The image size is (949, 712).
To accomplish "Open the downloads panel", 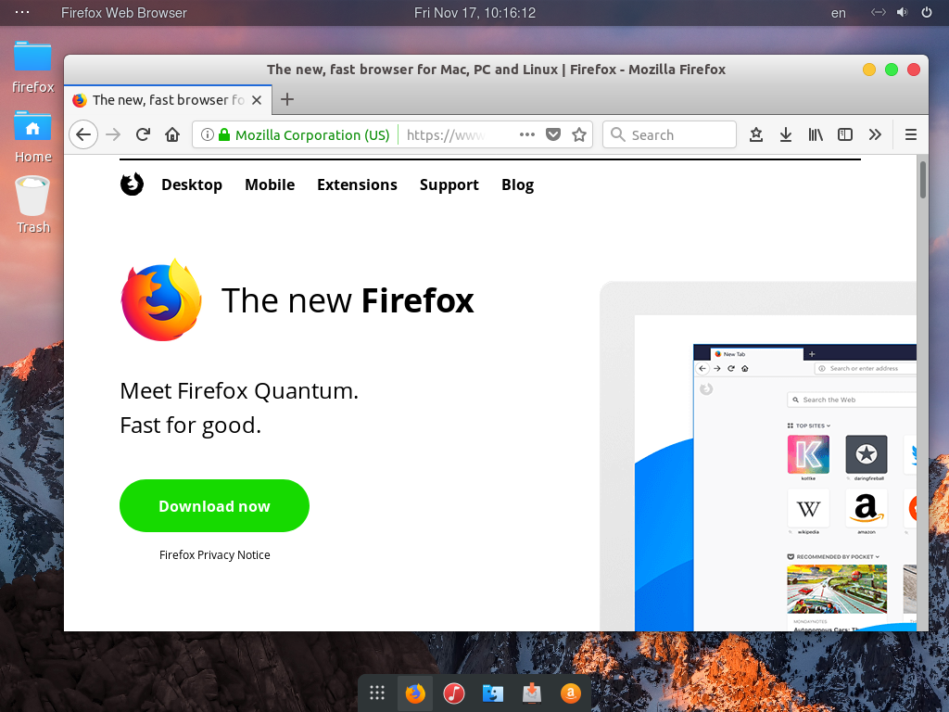I will click(x=786, y=134).
